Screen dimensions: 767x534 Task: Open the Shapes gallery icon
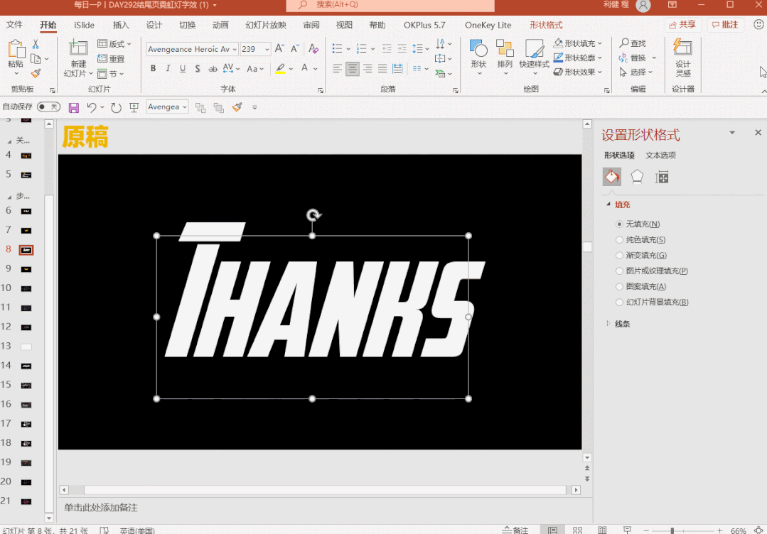(478, 49)
